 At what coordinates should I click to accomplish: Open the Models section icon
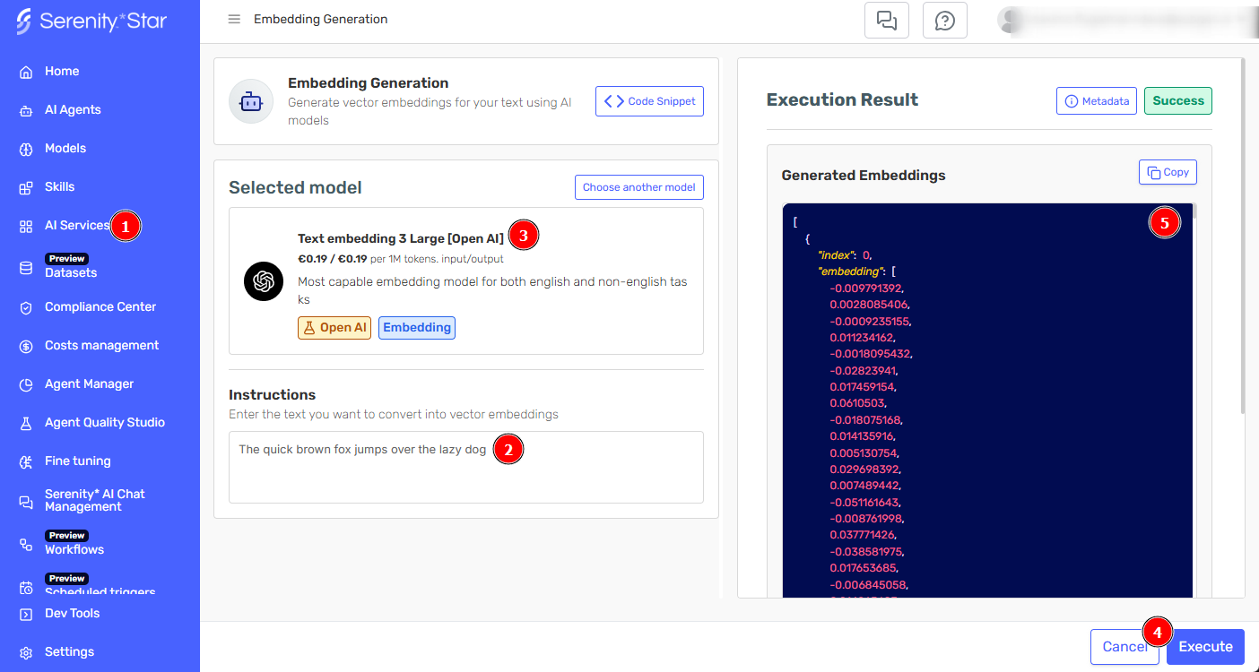pos(25,148)
